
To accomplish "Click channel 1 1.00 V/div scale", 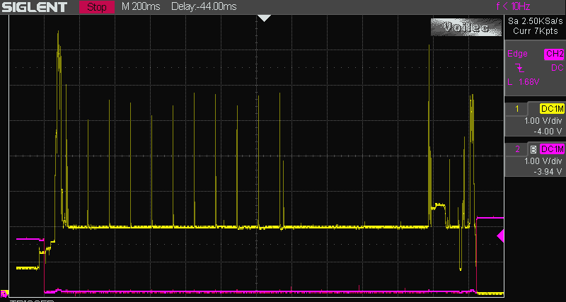I will pos(542,122).
